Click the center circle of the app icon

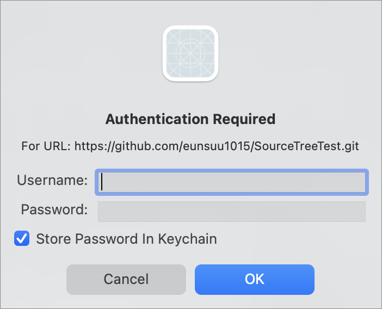190,53
